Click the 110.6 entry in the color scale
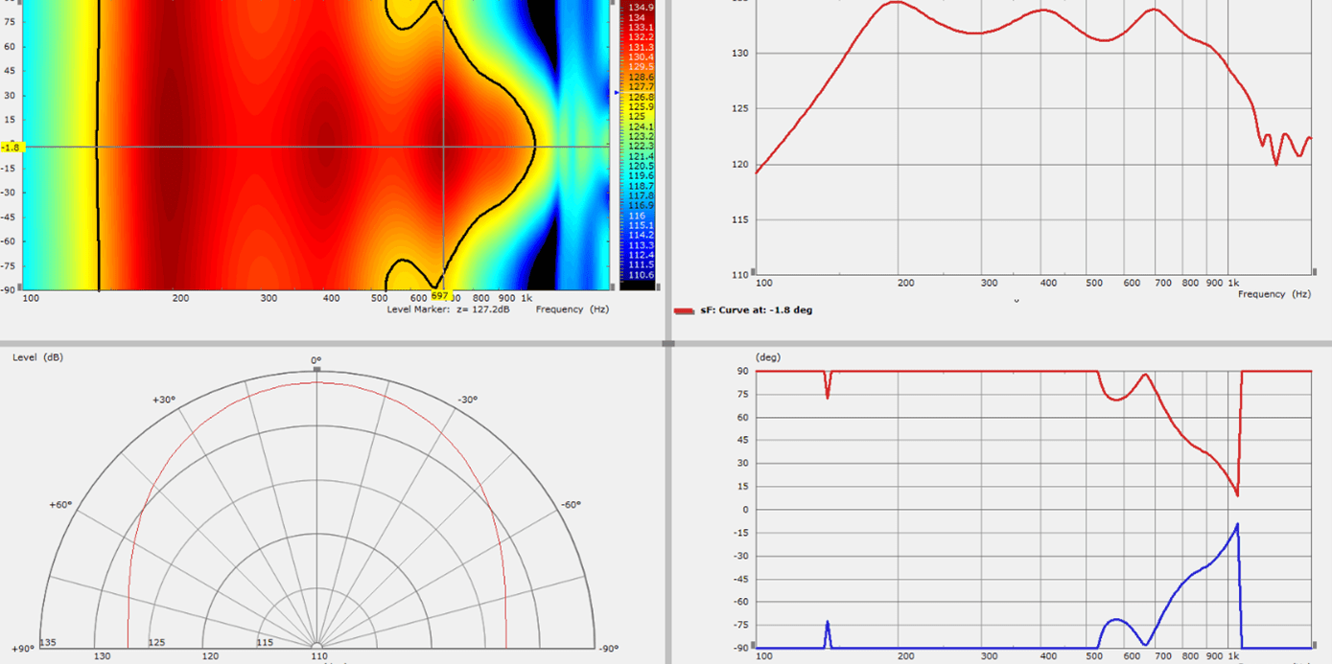 pyautogui.click(x=640, y=275)
